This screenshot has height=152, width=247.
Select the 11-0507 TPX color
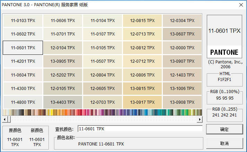103,61
